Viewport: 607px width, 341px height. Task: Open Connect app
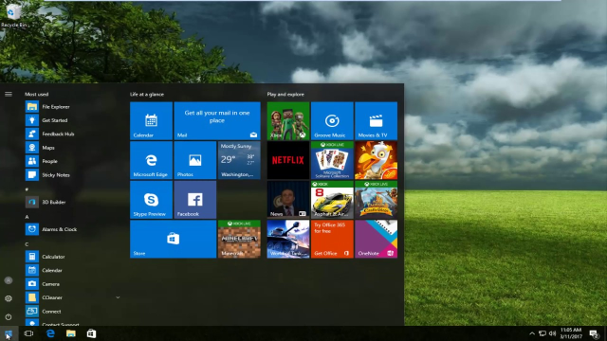72,312
